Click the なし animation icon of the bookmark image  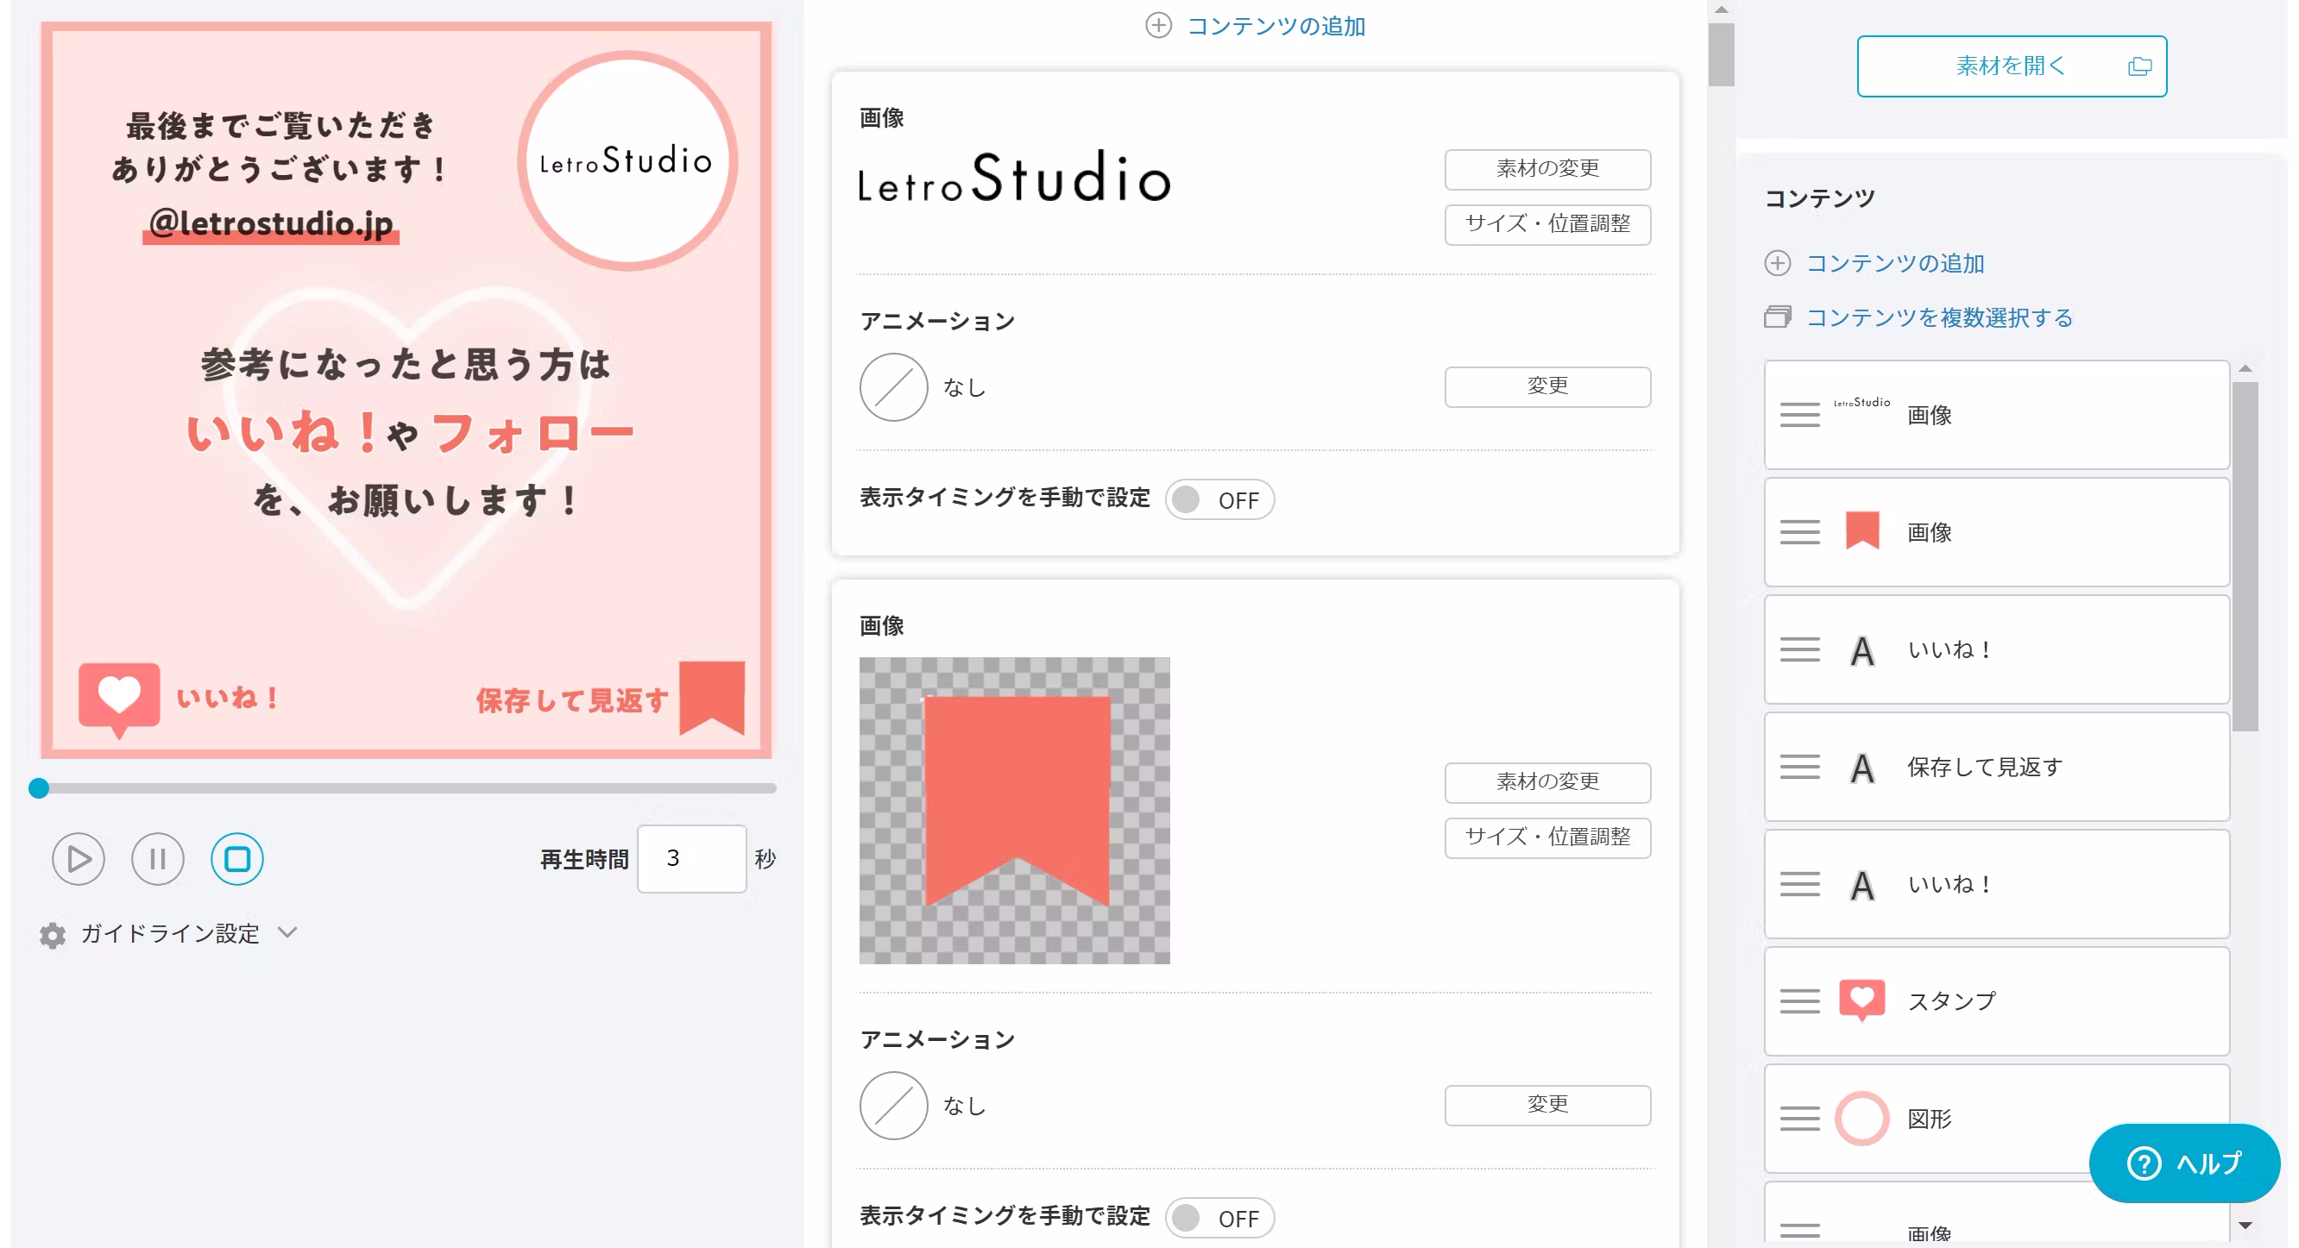tap(893, 1106)
